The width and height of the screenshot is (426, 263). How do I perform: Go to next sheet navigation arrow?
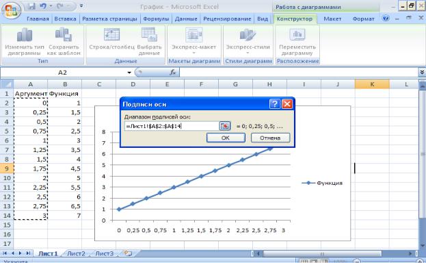point(20,253)
